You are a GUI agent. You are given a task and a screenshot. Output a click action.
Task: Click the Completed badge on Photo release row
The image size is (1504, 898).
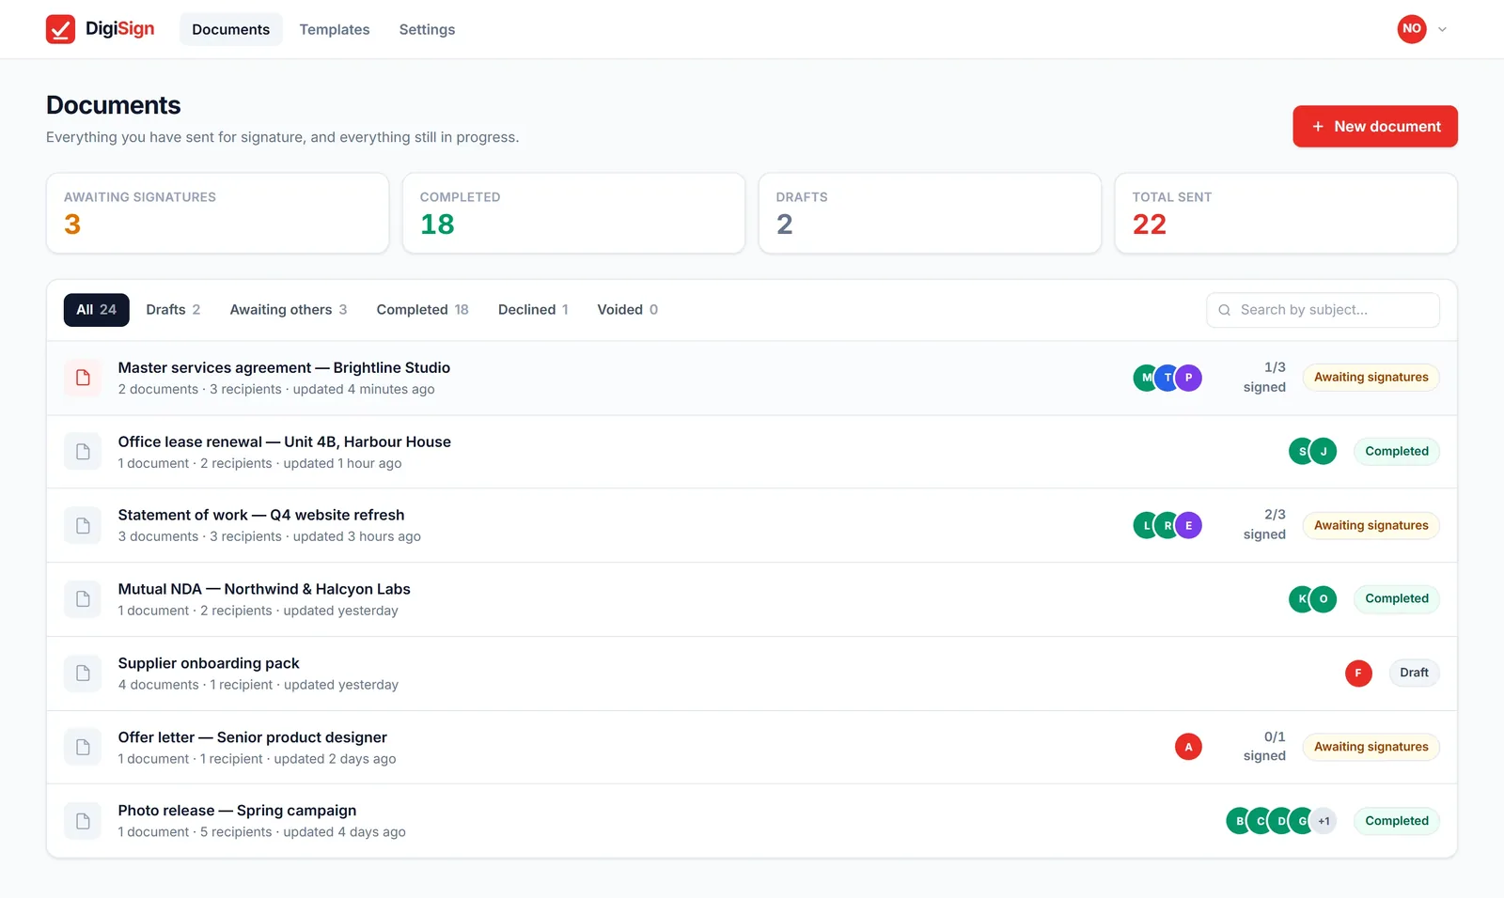pyautogui.click(x=1397, y=821)
